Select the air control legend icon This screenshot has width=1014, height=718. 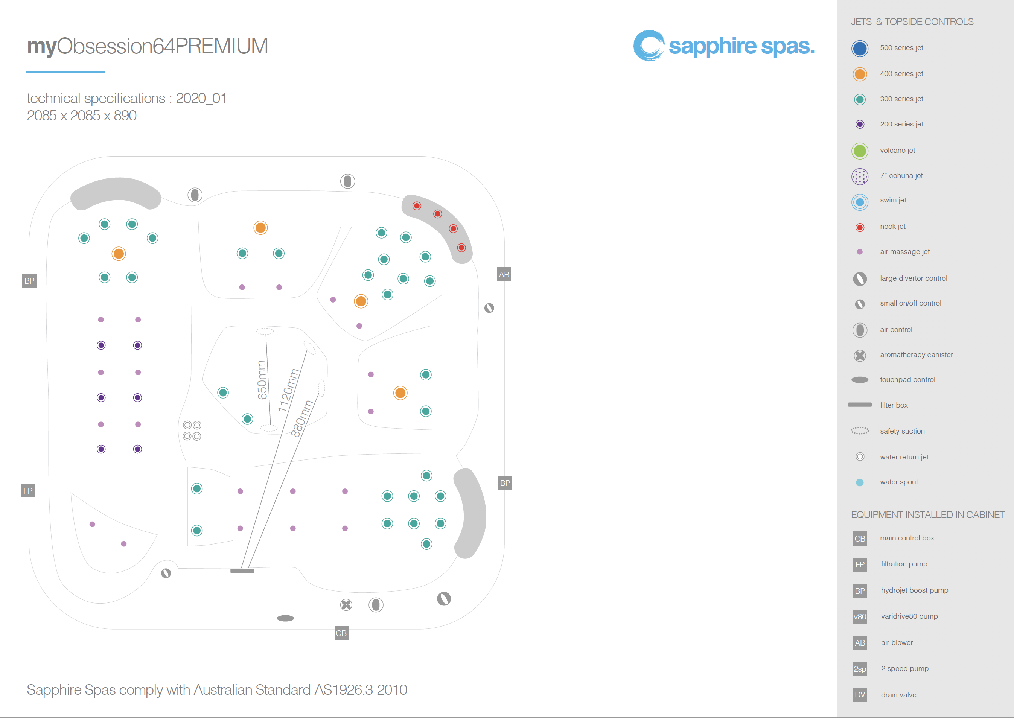tap(859, 330)
